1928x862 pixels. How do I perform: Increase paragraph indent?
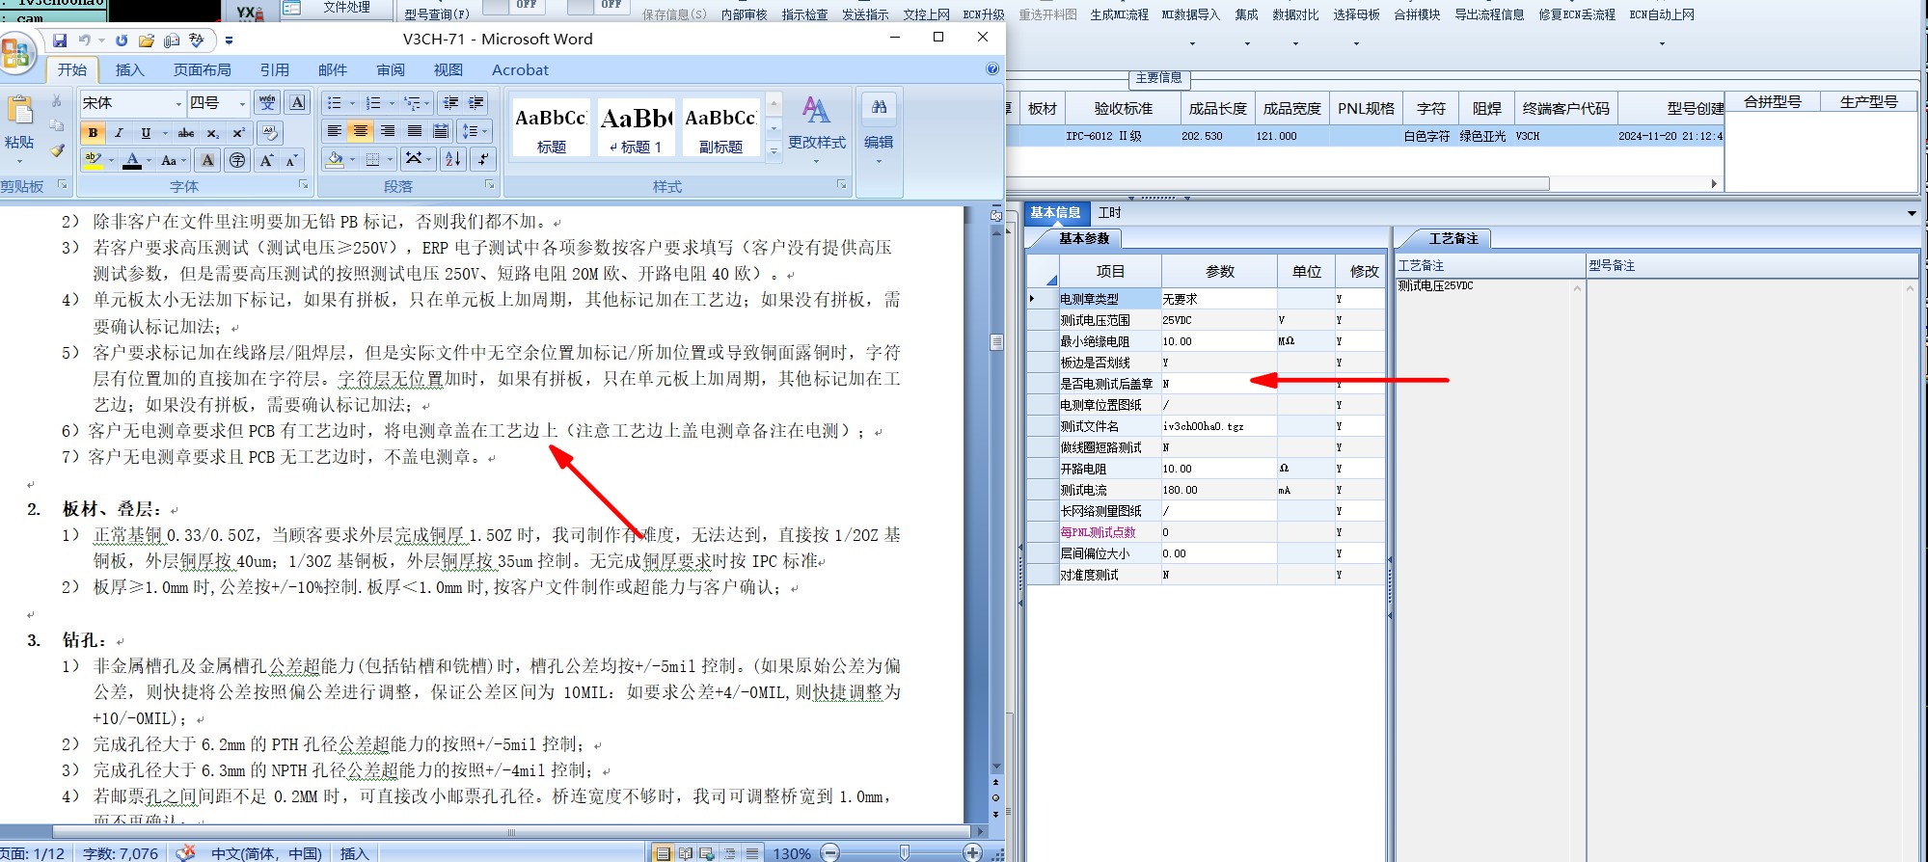pos(476,103)
